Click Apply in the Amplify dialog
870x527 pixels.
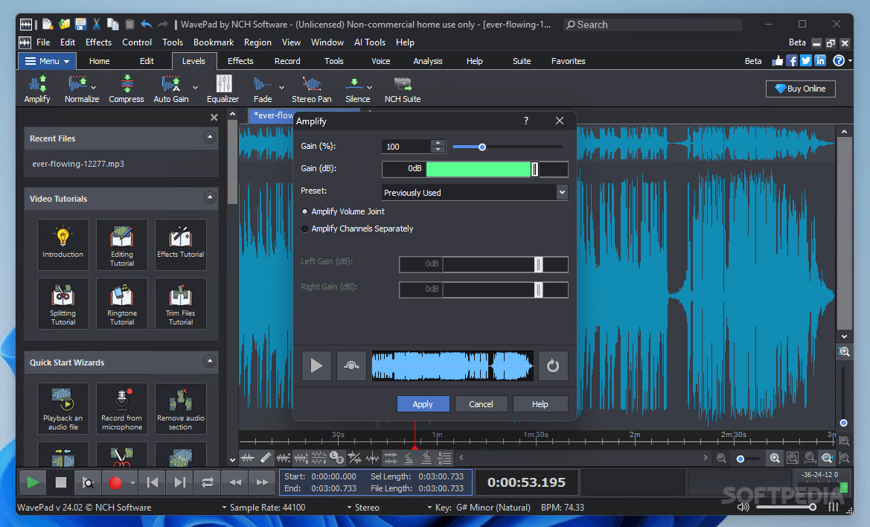pos(423,404)
